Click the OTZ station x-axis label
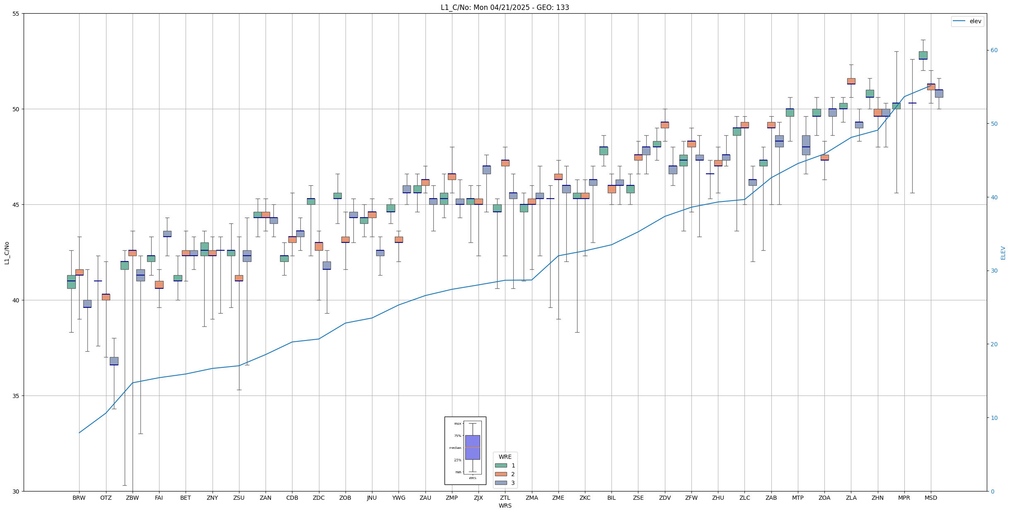This screenshot has width=1010, height=513. coord(106,498)
